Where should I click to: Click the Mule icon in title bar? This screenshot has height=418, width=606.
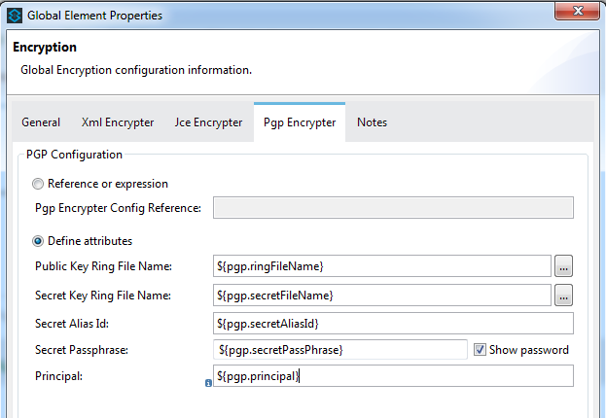pyautogui.click(x=14, y=16)
